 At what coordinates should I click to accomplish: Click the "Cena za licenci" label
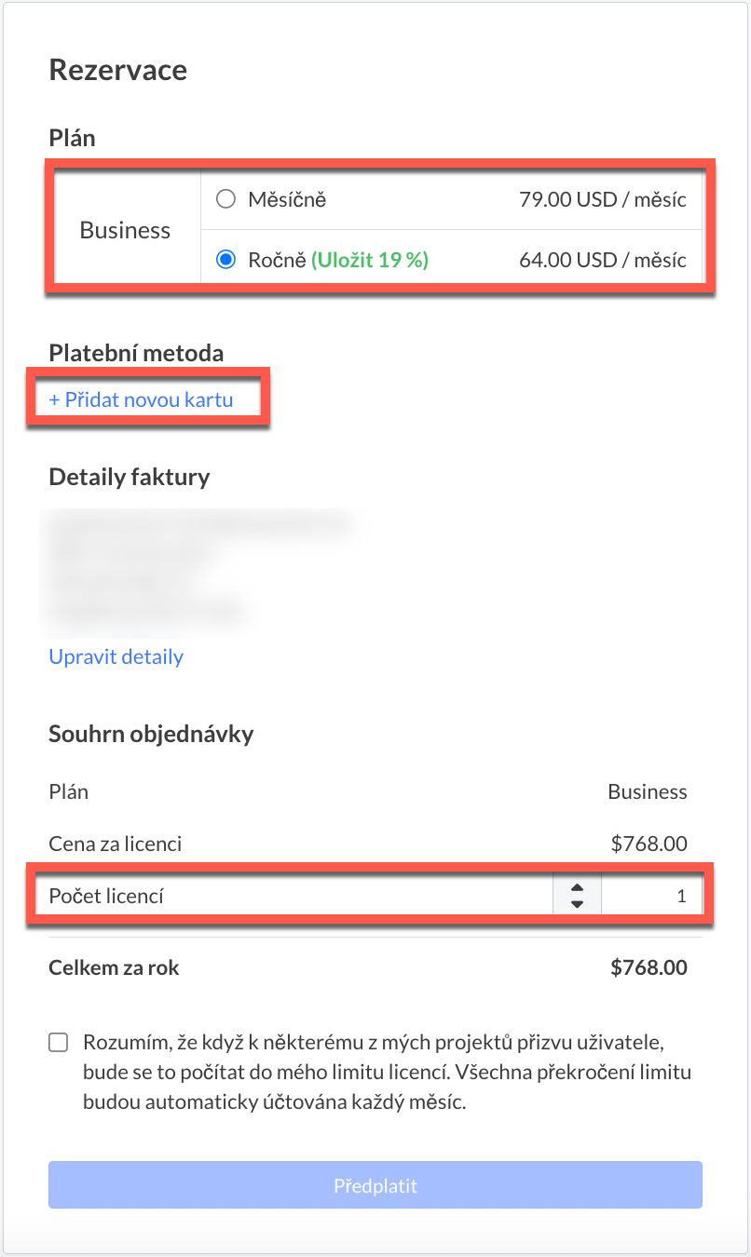(115, 845)
